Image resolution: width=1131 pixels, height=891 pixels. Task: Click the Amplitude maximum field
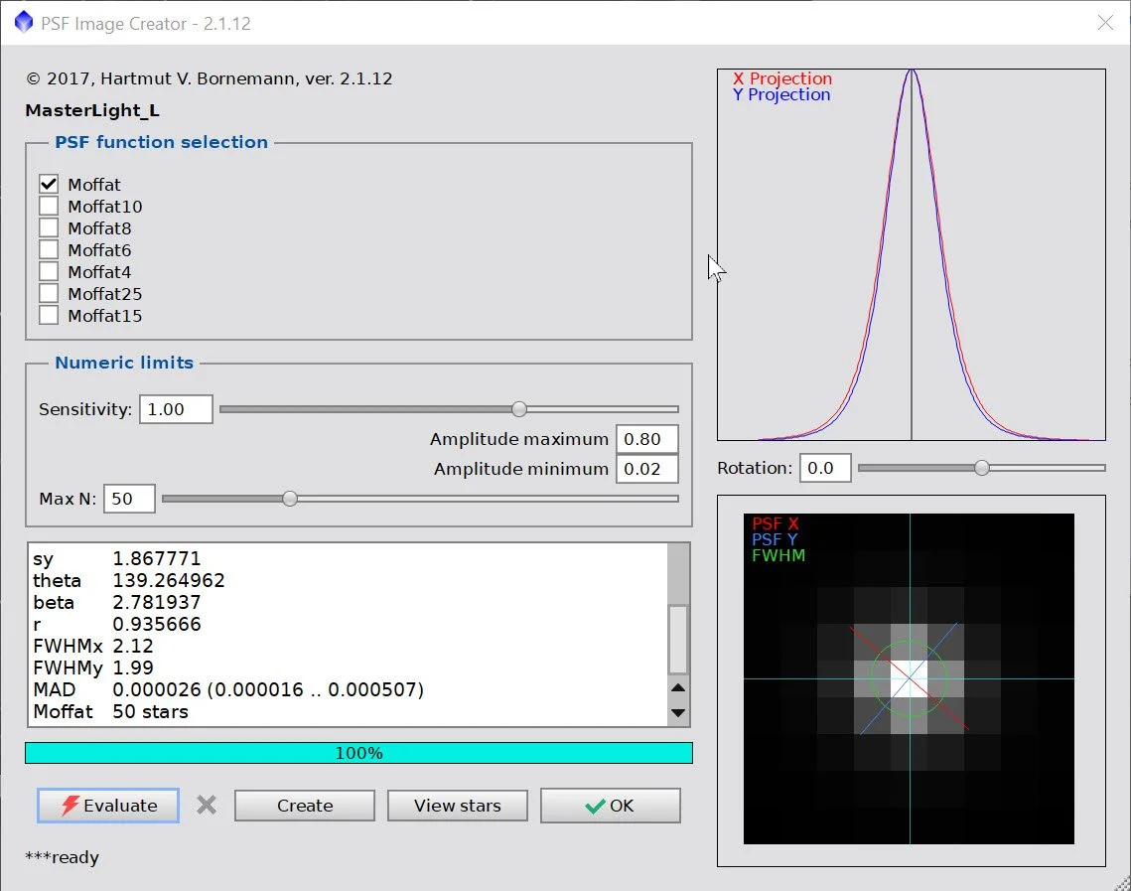click(x=647, y=439)
